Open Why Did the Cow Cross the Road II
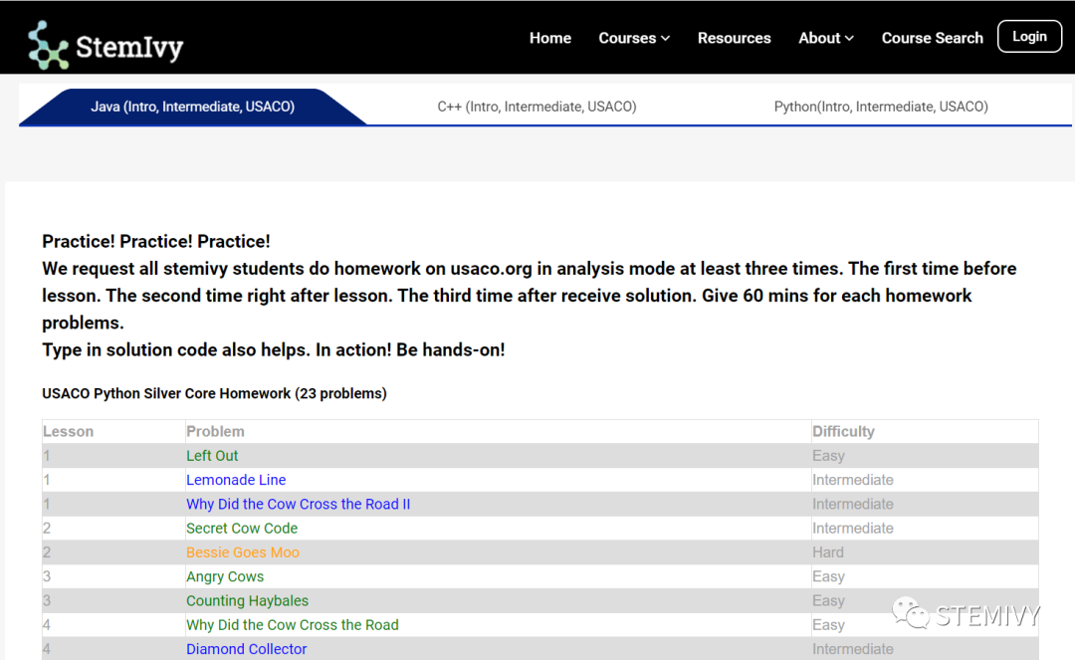This screenshot has width=1075, height=660. (298, 504)
